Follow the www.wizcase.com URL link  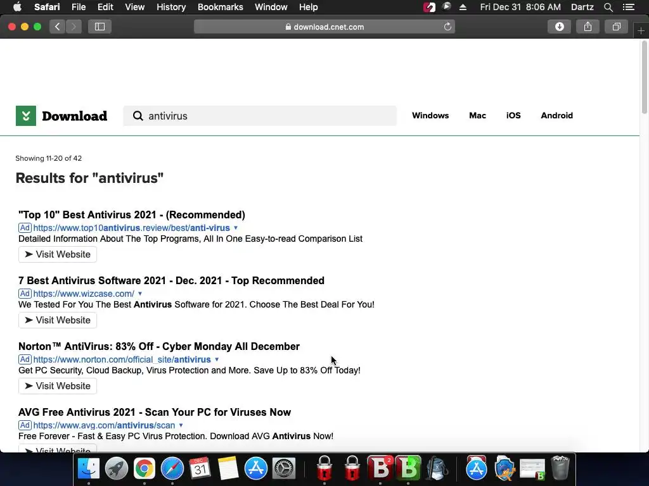point(84,294)
